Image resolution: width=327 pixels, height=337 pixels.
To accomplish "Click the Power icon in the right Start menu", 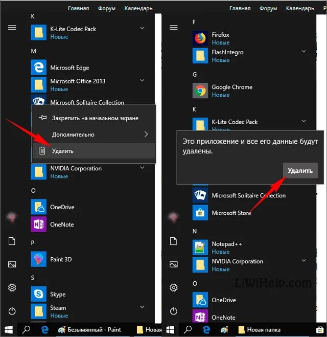I will 174,311.
